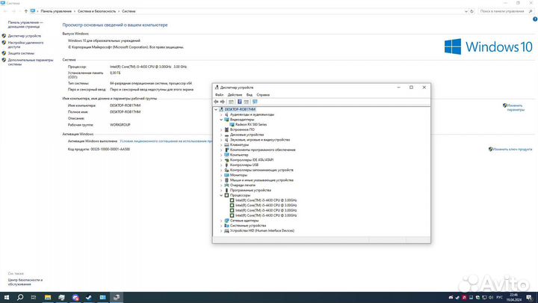
Task: Click the up arrow in Explorer navigation bar
Action: click(x=25, y=11)
